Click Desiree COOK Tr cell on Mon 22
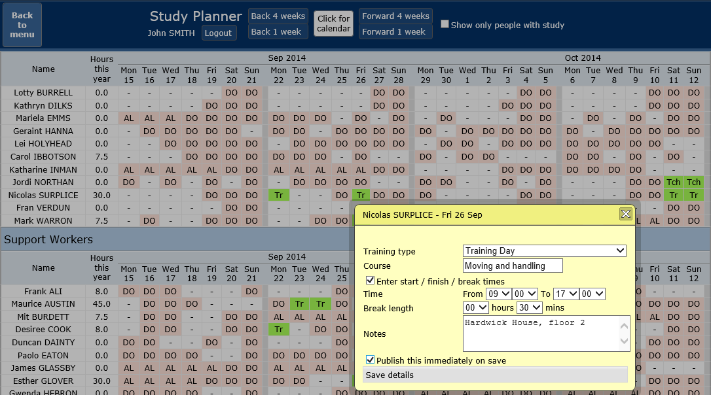 point(278,330)
